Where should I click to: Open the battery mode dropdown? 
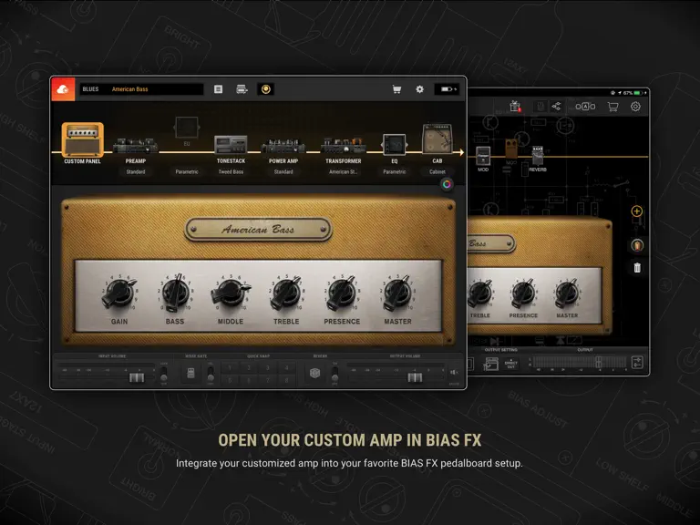click(447, 89)
